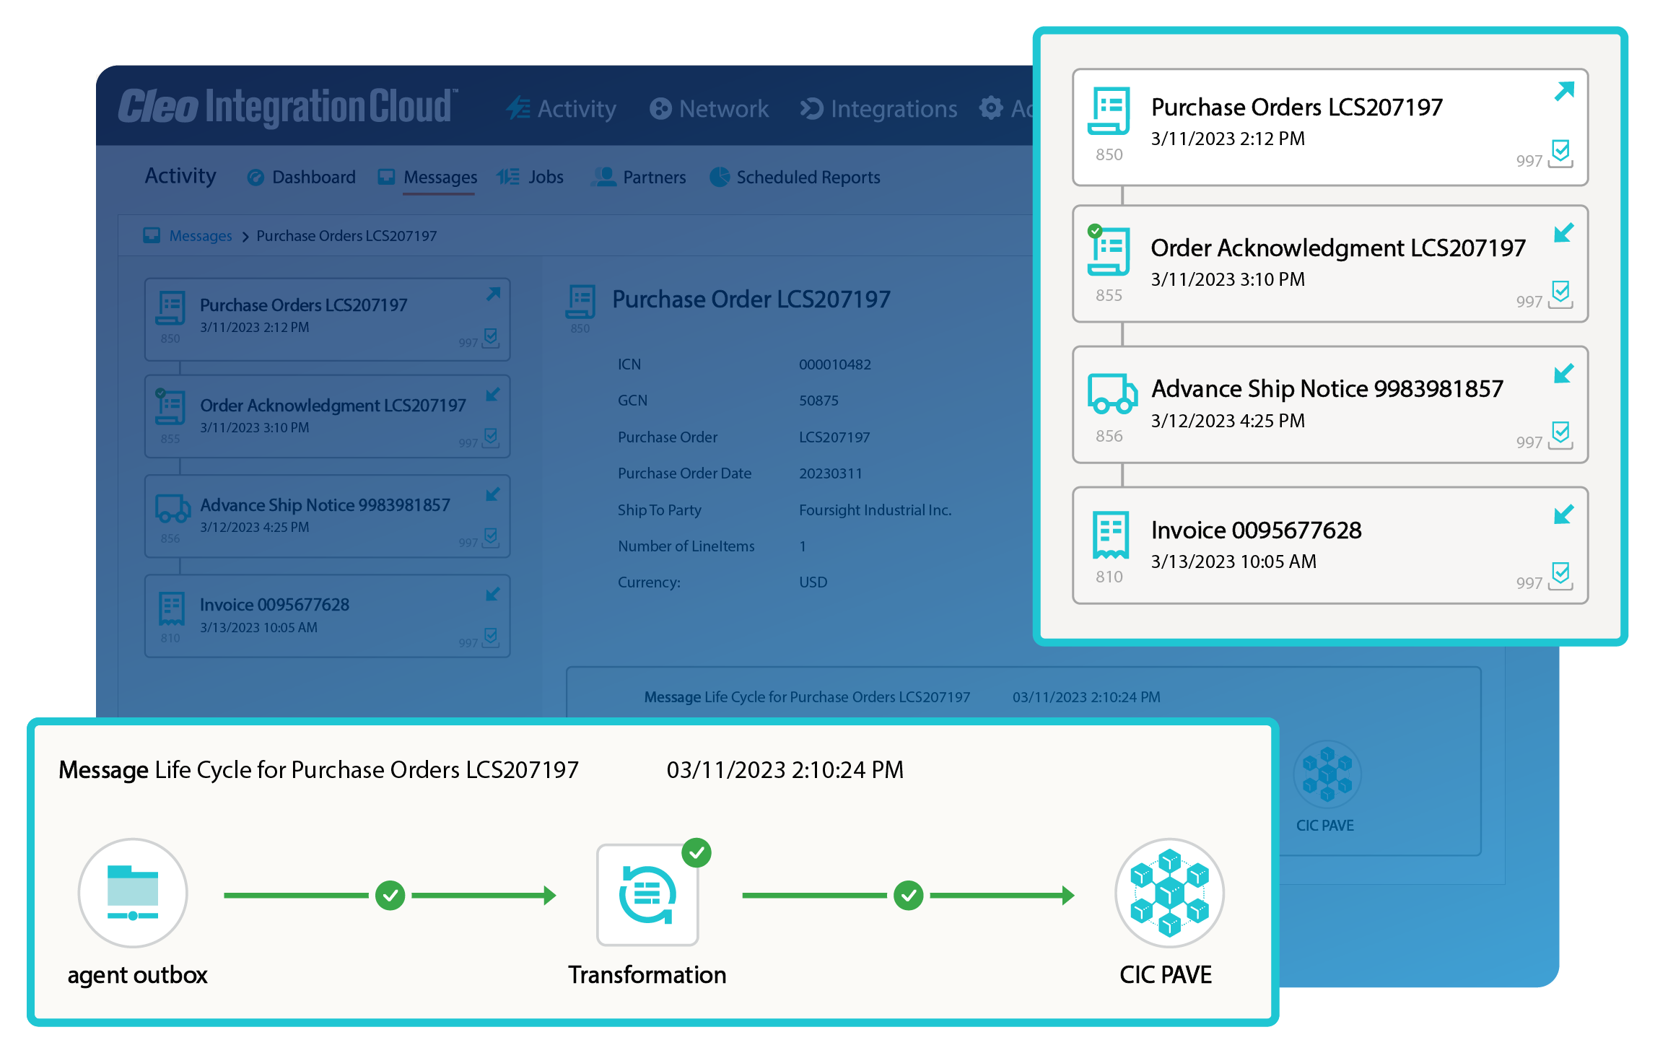Viewport: 1655px width, 1053px height.
Task: Switch to the Partners tab
Action: 638,177
